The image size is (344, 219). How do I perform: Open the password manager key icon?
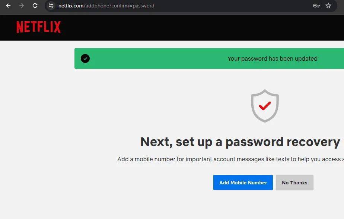pyautogui.click(x=316, y=6)
